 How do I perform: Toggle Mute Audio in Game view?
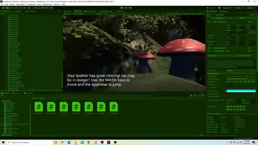click(186, 14)
